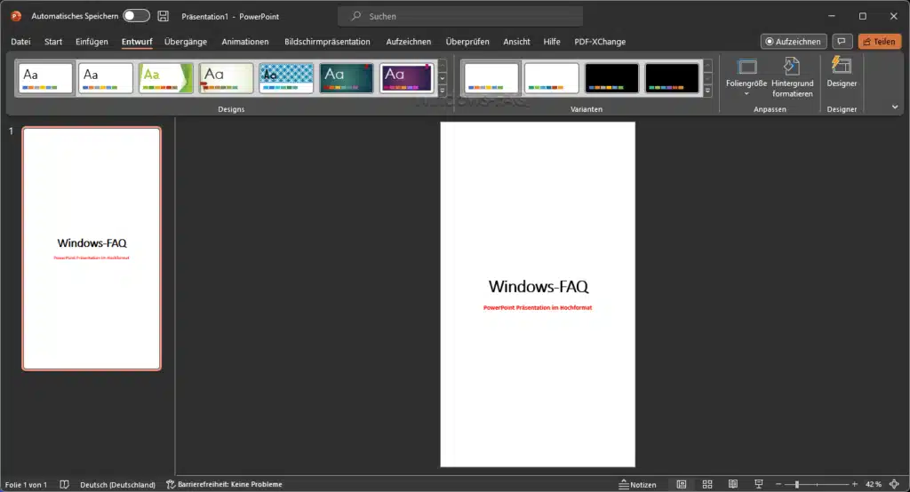
Task: Click the zoom in plus button
Action: [x=854, y=484]
